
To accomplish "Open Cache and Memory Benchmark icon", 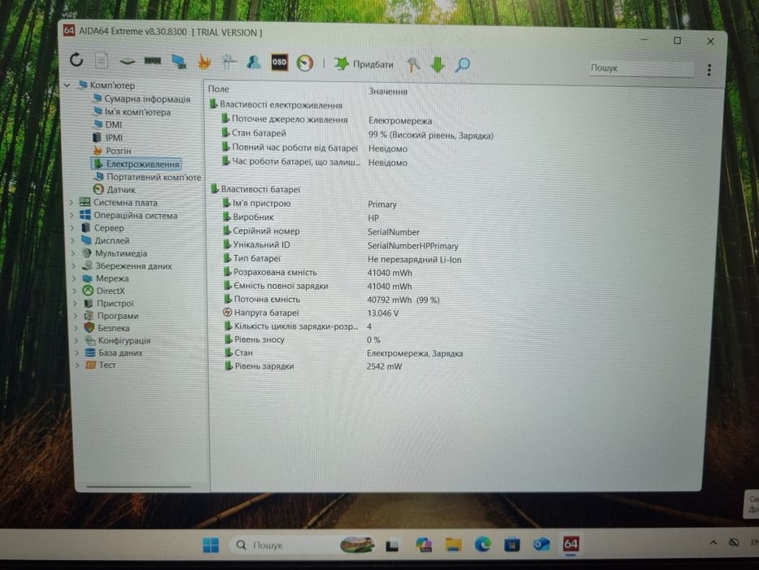I will [x=152, y=60].
